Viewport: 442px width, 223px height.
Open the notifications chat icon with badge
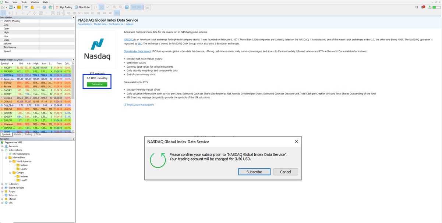pos(423,7)
